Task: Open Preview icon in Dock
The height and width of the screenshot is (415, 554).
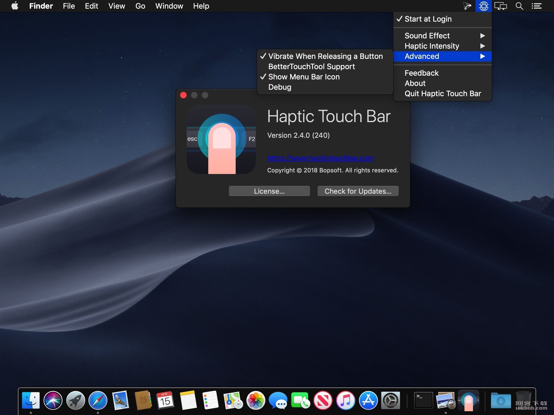Action: [446, 400]
